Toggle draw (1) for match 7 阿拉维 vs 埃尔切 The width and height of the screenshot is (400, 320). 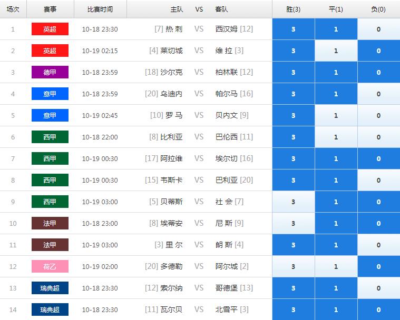(336, 158)
